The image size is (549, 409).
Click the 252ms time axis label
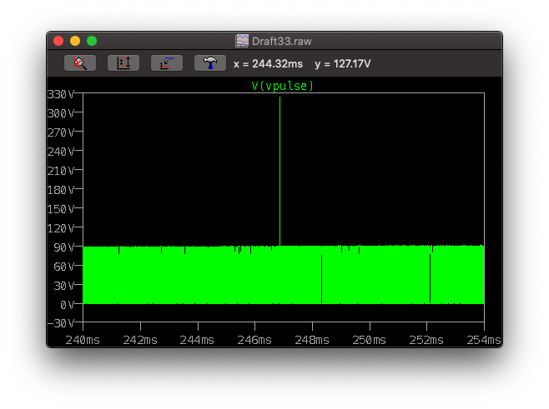coord(426,340)
